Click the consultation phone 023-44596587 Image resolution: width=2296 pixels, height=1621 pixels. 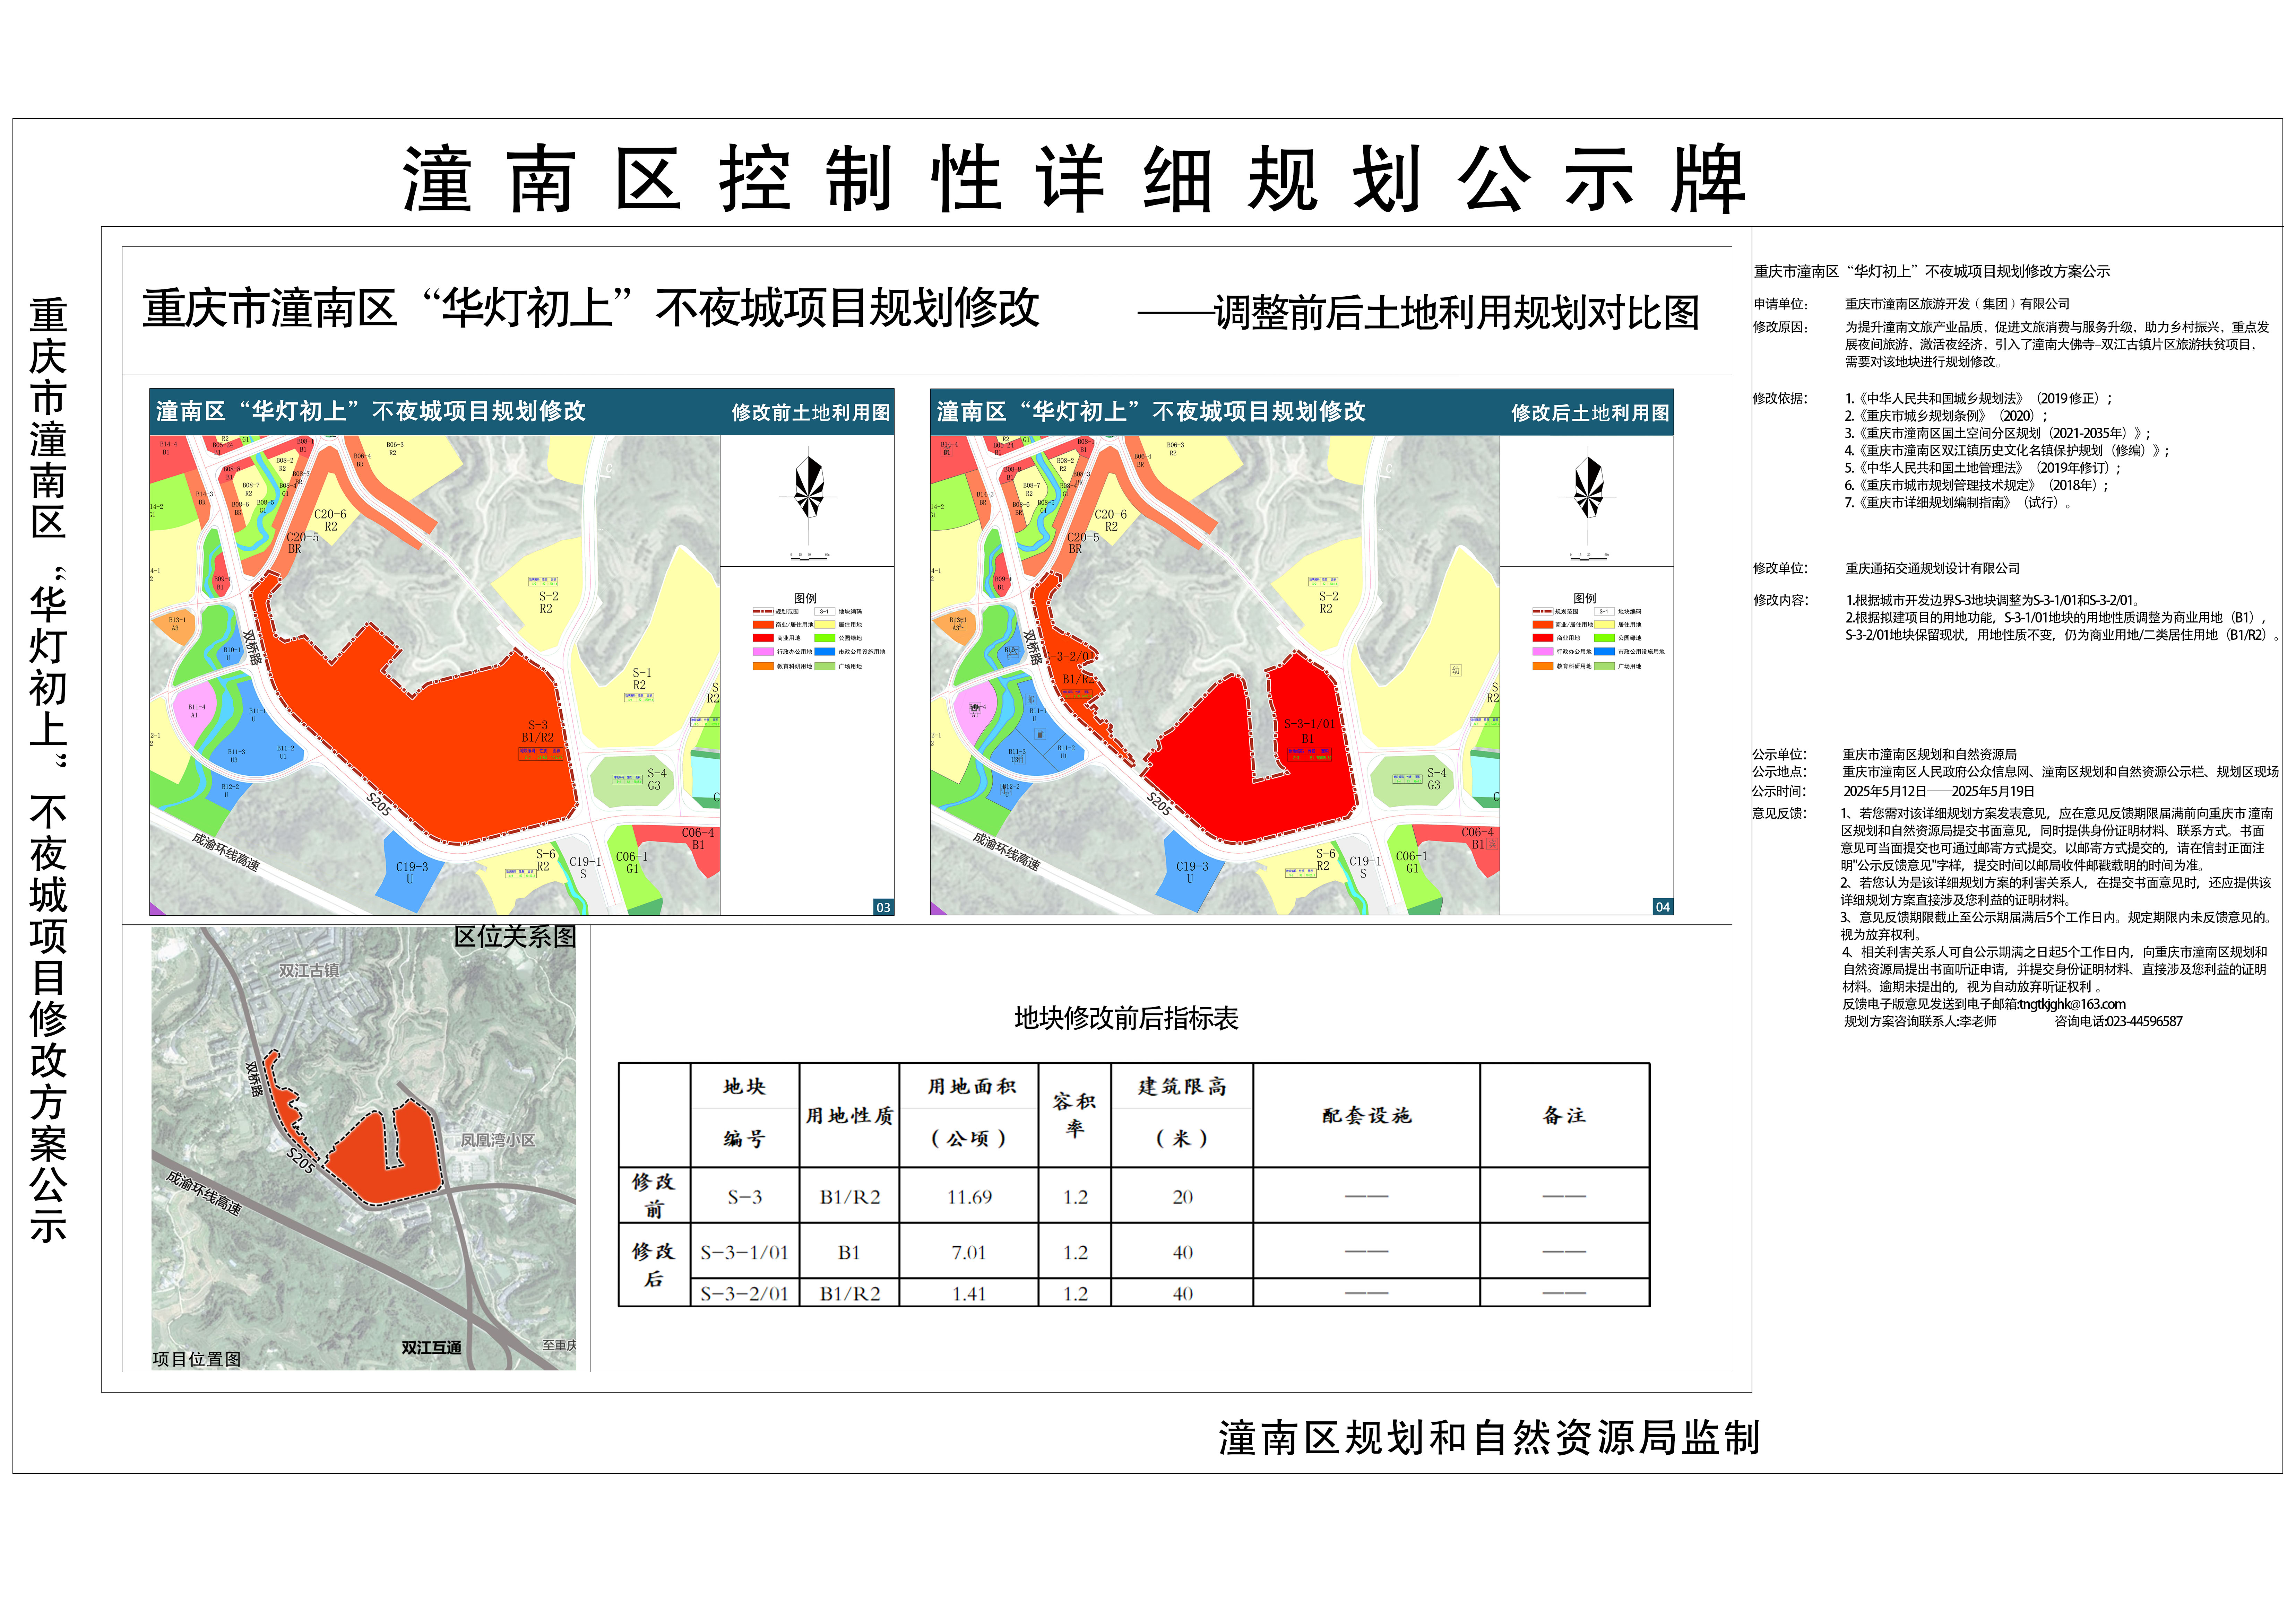click(2145, 1021)
